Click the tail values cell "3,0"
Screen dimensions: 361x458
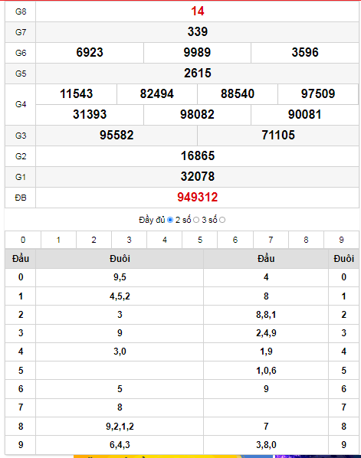pos(120,352)
